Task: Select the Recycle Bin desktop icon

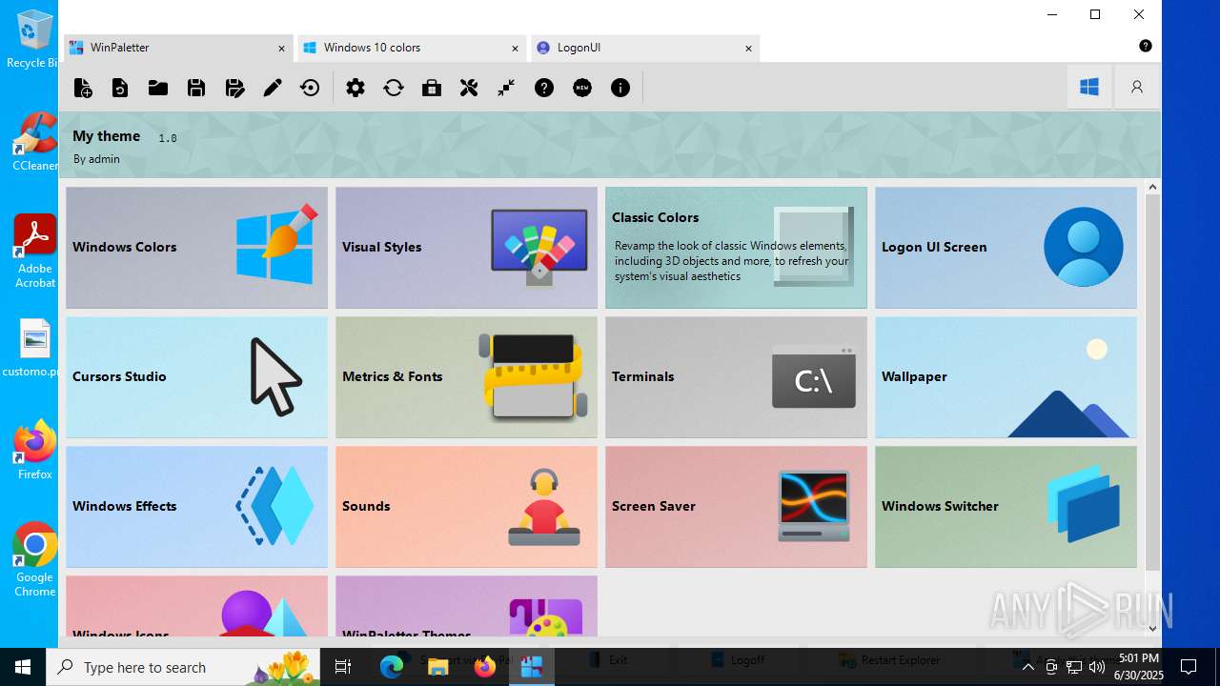Action: 33,39
